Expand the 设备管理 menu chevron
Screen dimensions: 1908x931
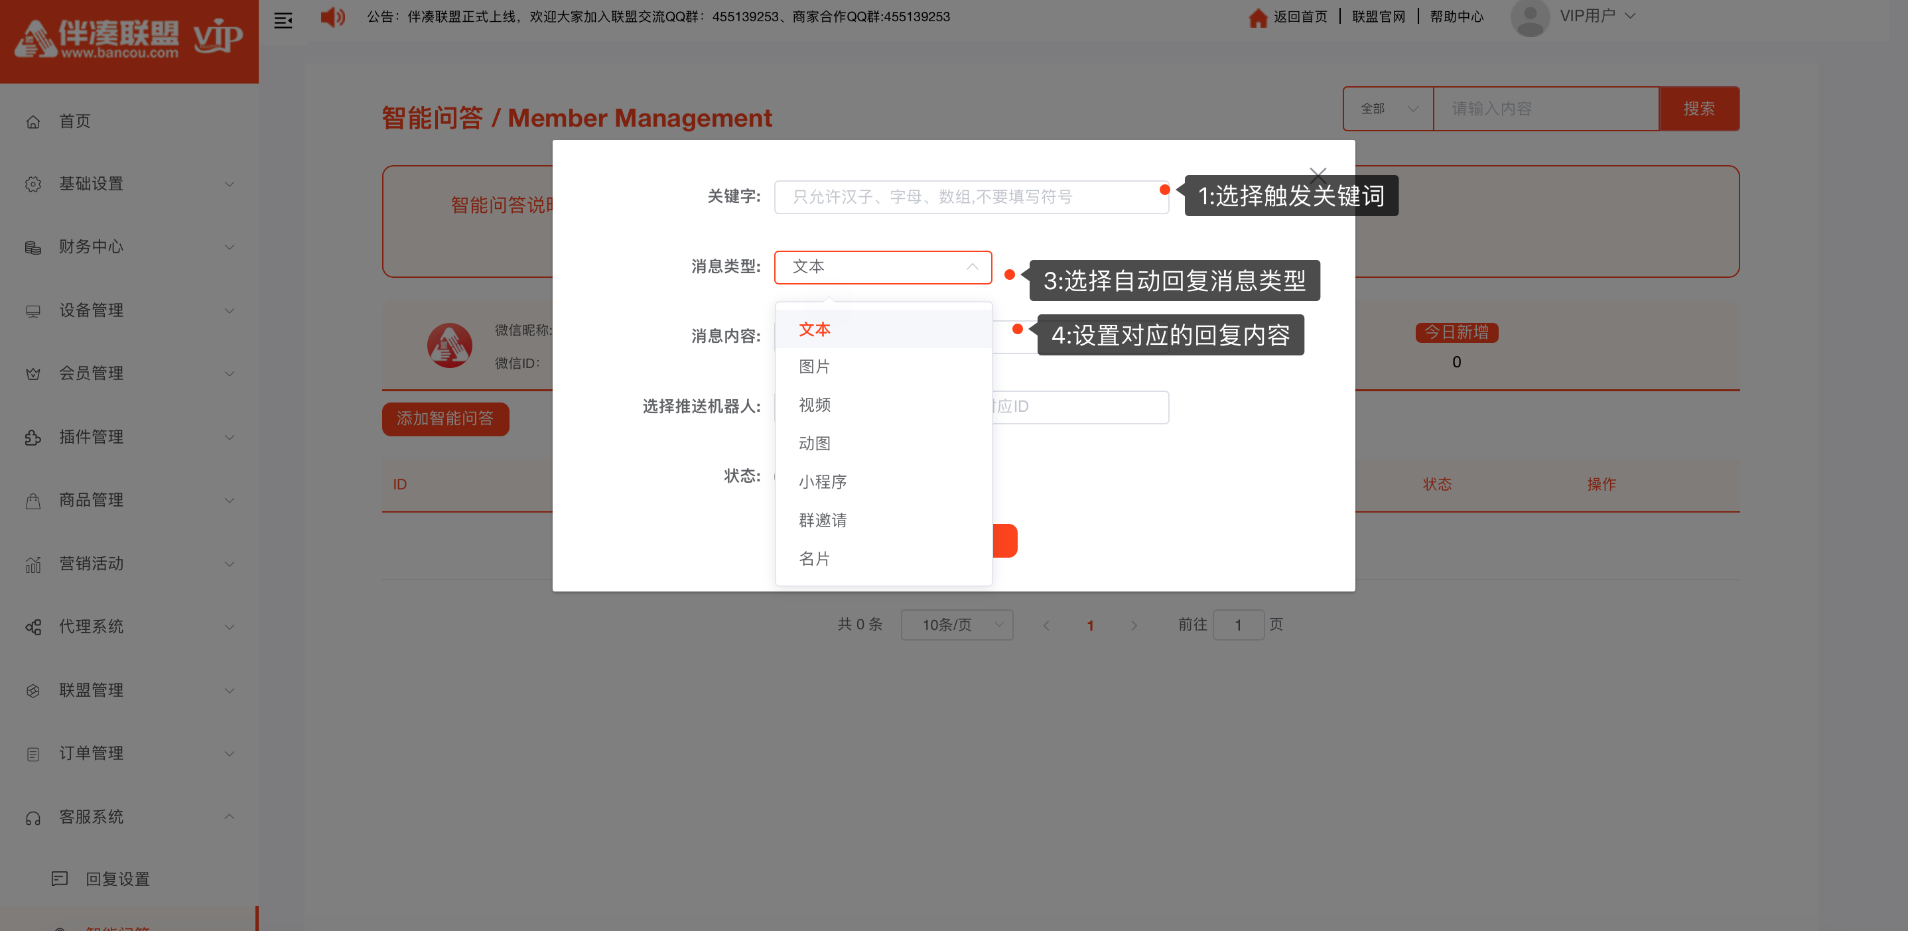230,311
